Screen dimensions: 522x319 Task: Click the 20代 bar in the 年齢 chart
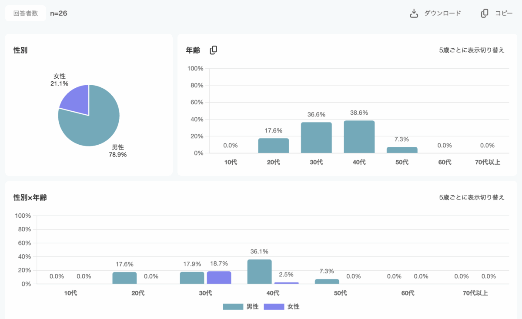pos(274,146)
